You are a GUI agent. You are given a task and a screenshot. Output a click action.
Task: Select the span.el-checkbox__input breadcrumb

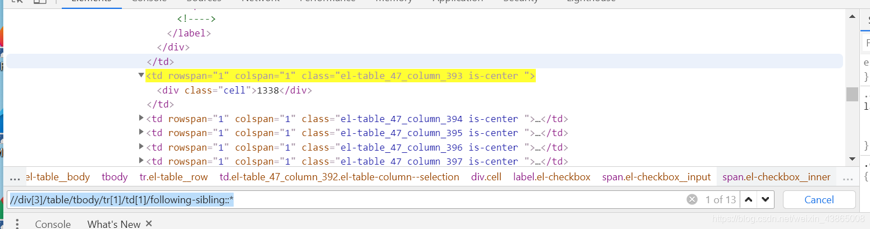pos(657,177)
